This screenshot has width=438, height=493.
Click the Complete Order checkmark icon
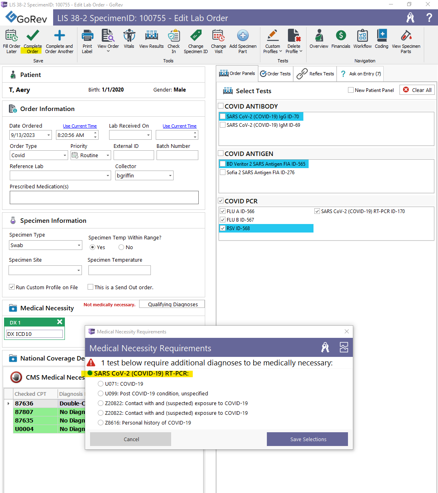[x=32, y=36]
